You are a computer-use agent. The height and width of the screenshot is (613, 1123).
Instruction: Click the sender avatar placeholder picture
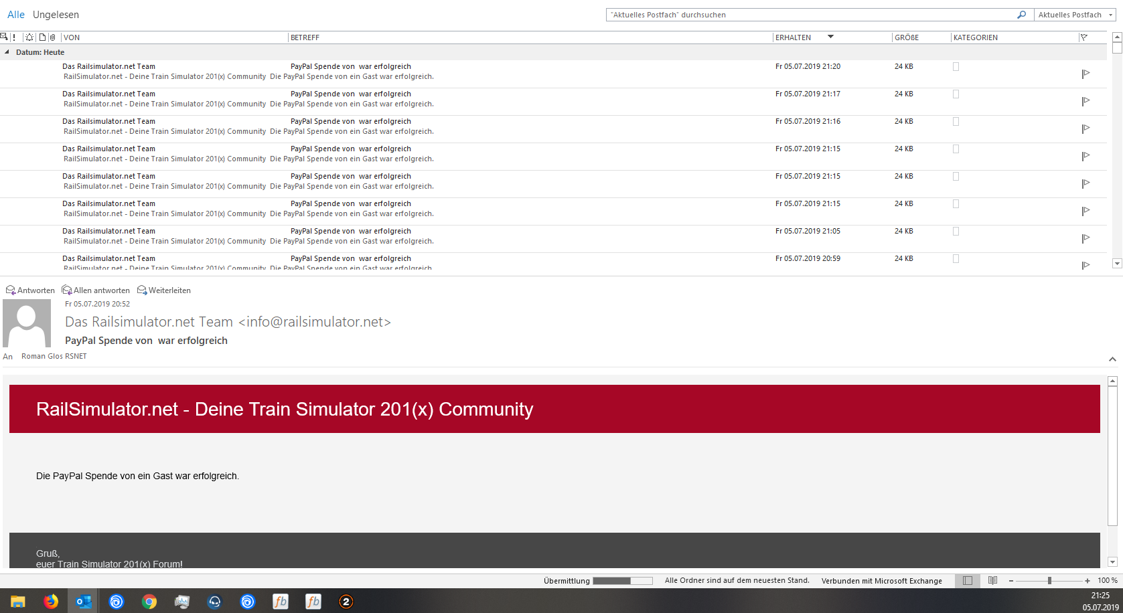27,323
